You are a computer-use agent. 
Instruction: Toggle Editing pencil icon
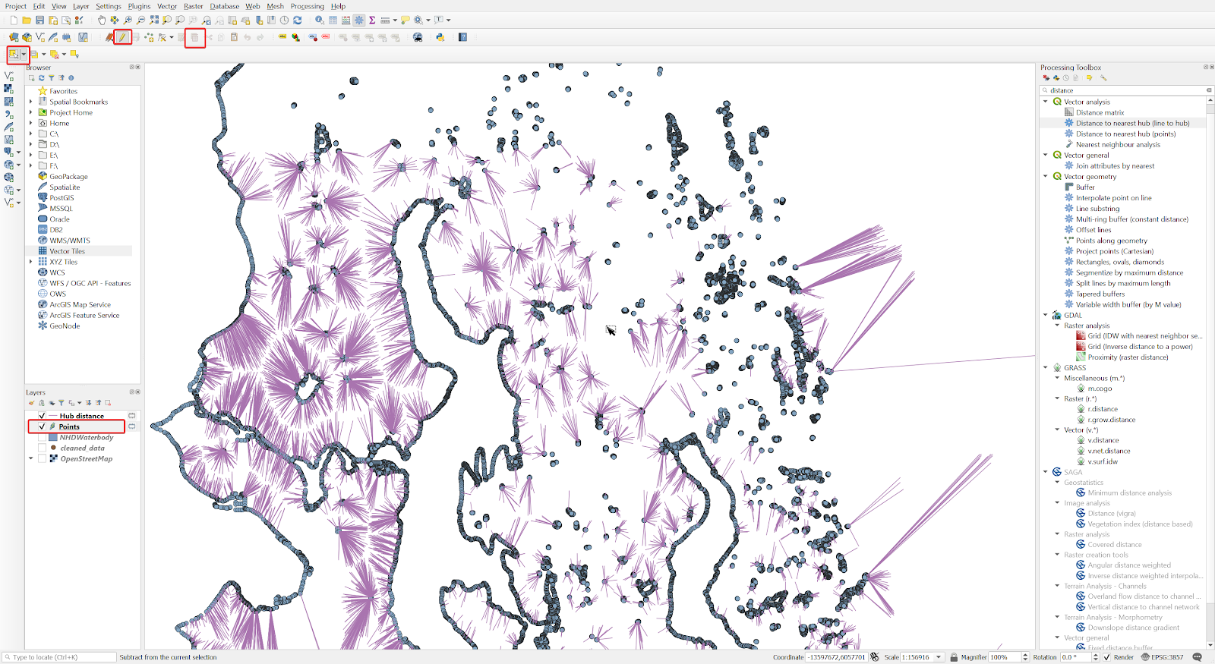(x=122, y=37)
